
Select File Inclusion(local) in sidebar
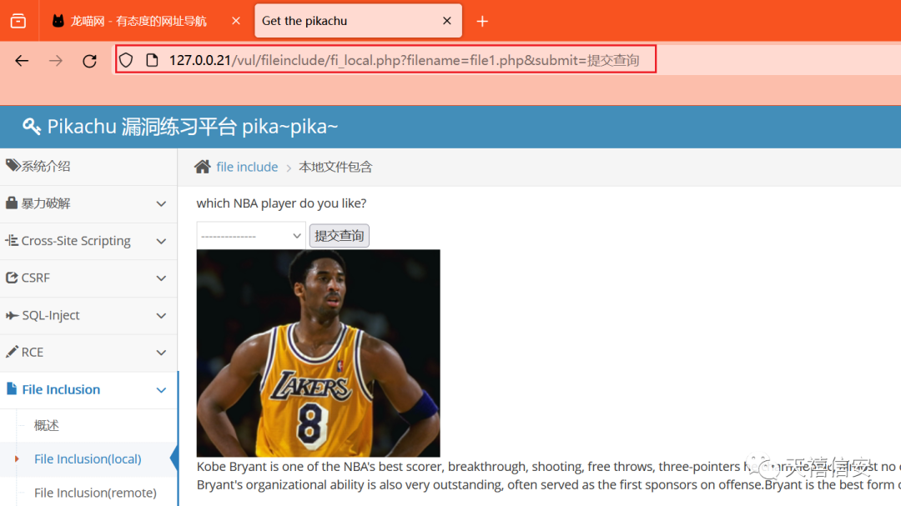tap(88, 459)
